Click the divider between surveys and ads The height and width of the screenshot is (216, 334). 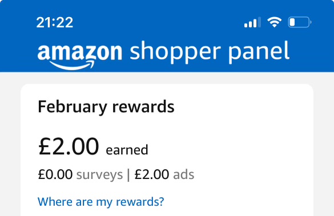[128, 175]
